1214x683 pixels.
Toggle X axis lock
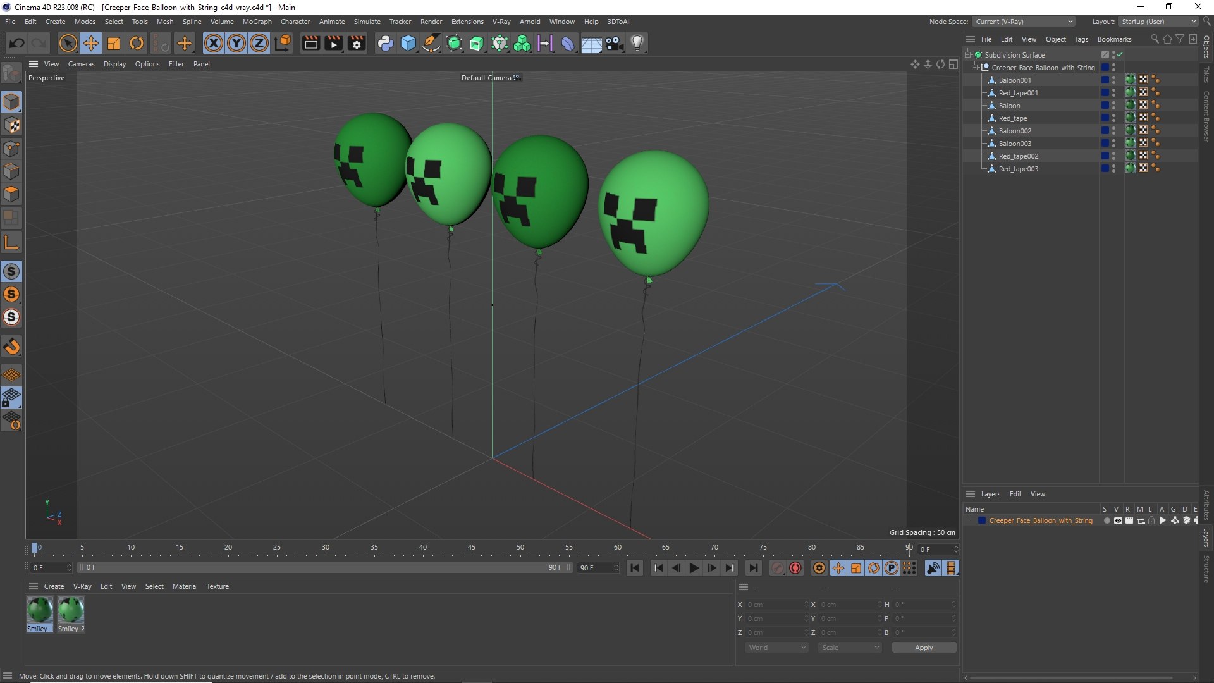click(x=214, y=43)
